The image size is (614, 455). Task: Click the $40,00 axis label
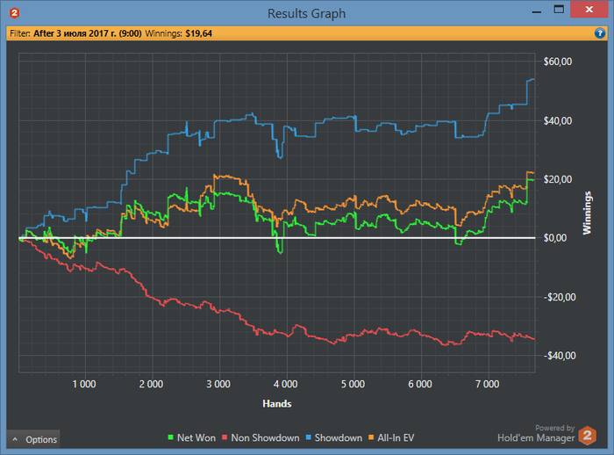(x=558, y=120)
